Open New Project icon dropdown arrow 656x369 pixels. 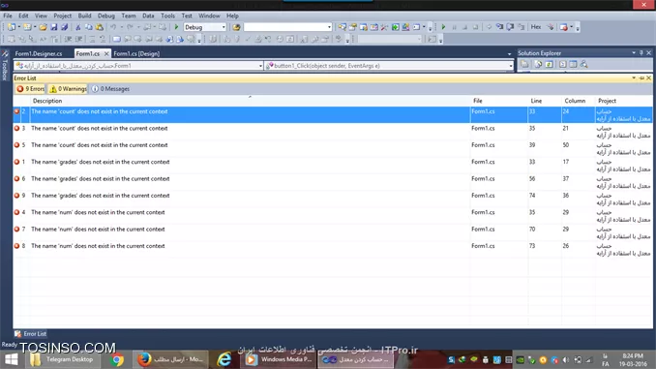[x=19, y=27]
